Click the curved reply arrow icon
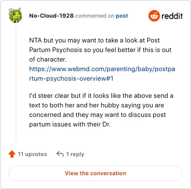The width and height of the screenshot is (191, 189). 60,154
